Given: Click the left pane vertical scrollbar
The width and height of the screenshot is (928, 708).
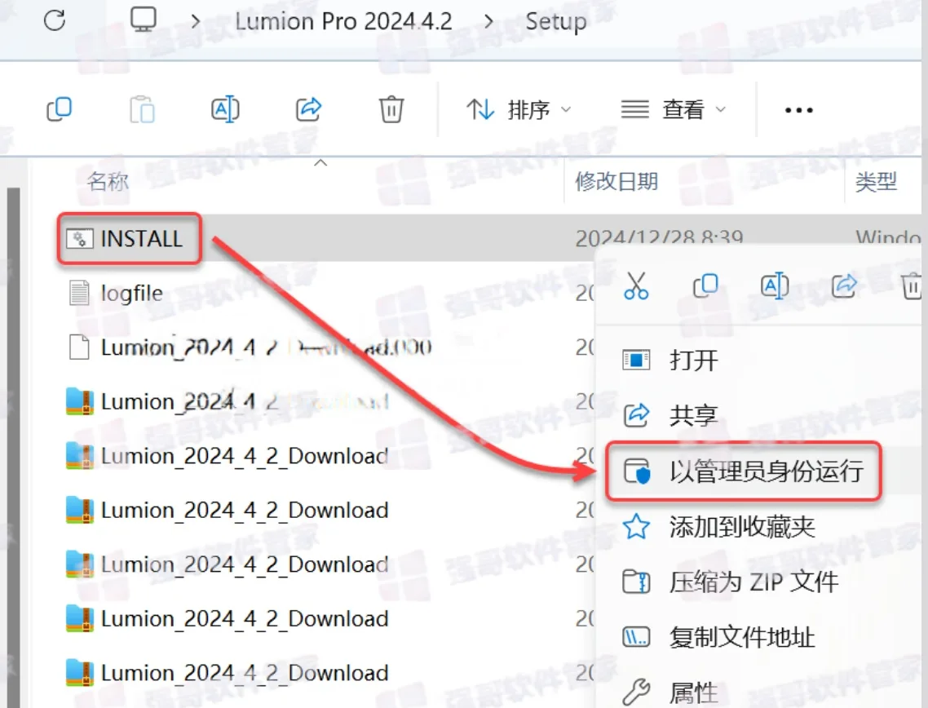Looking at the screenshot, I should click(13, 448).
